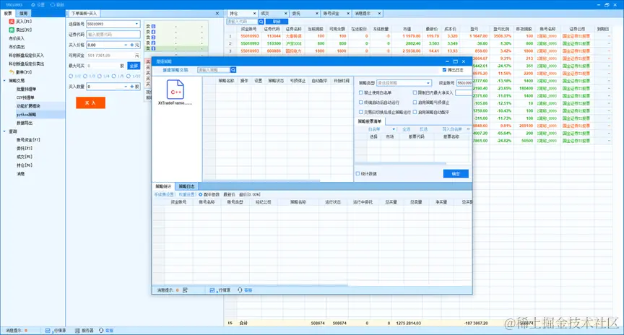624x335 pixels.
Task: Enable 禁止使用白名单 checkbox
Action: point(361,92)
